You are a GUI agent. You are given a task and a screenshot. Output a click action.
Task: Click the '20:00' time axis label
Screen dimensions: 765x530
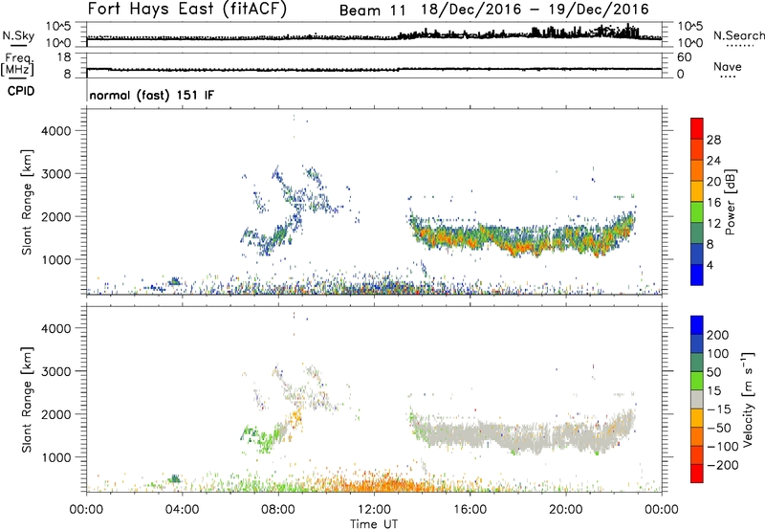[x=565, y=510]
